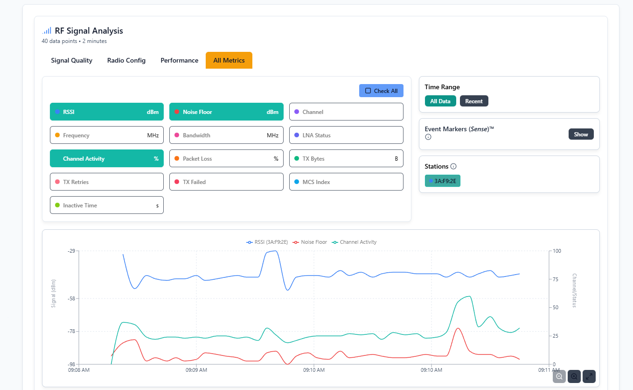Expand chart to fullscreen view
The height and width of the screenshot is (390, 633).
[x=589, y=376]
